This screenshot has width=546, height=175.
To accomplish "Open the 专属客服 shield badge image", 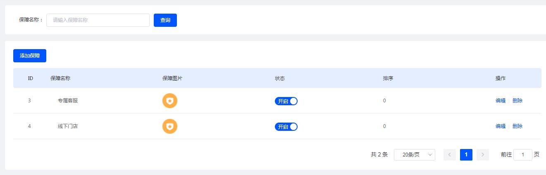I will [x=170, y=101].
